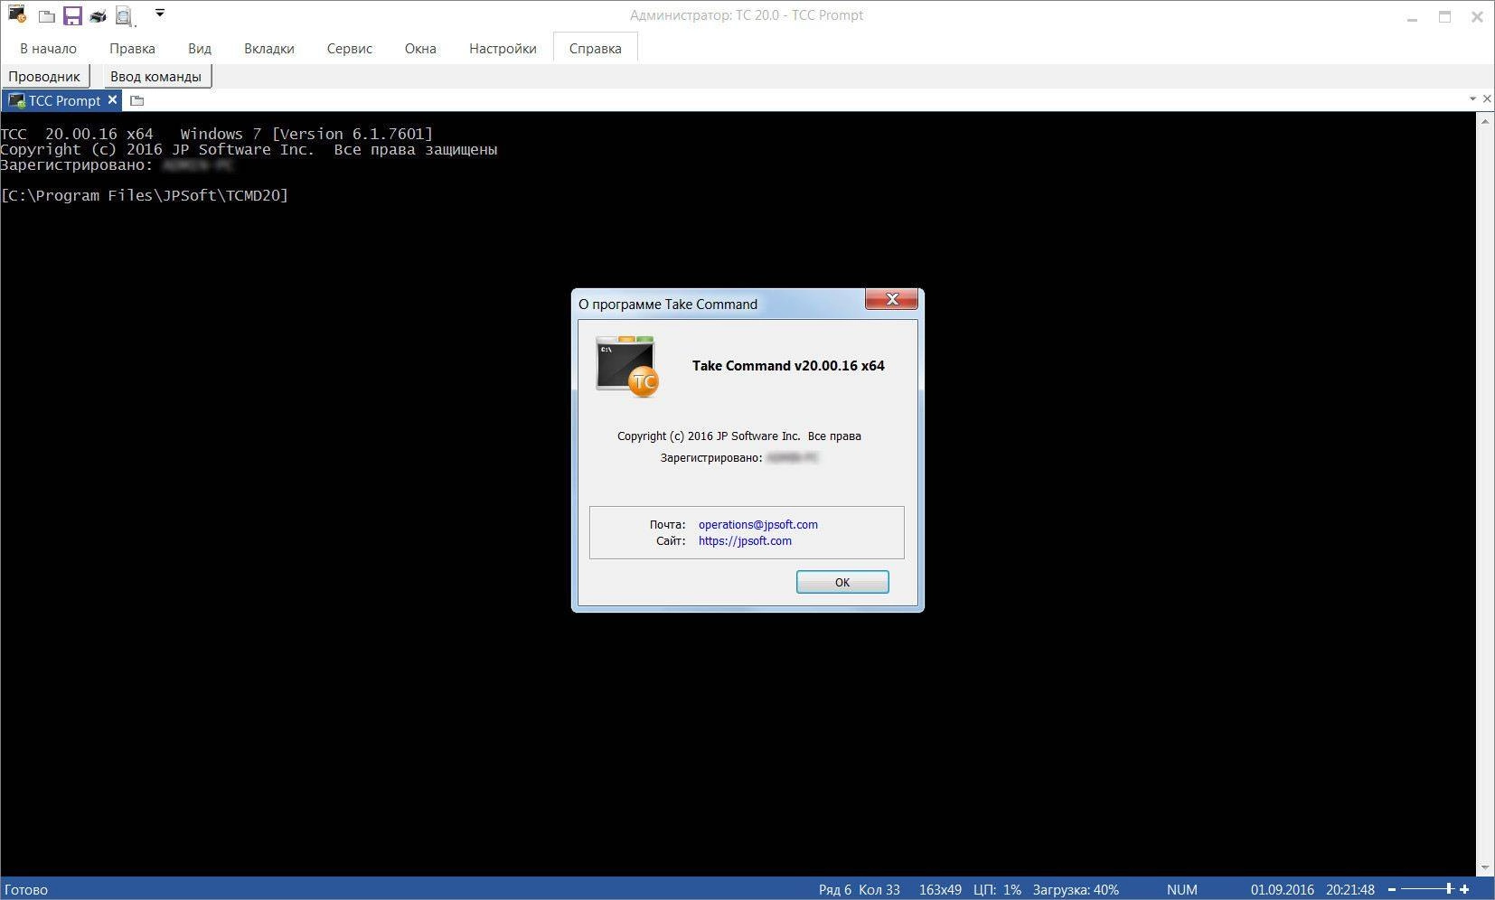Click the Take Command application icon in the title bar
The height and width of the screenshot is (900, 1495).
point(17,14)
